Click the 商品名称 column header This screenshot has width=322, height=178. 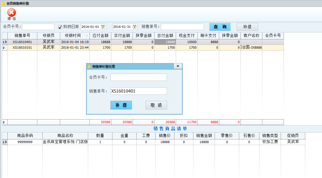click(x=65, y=136)
